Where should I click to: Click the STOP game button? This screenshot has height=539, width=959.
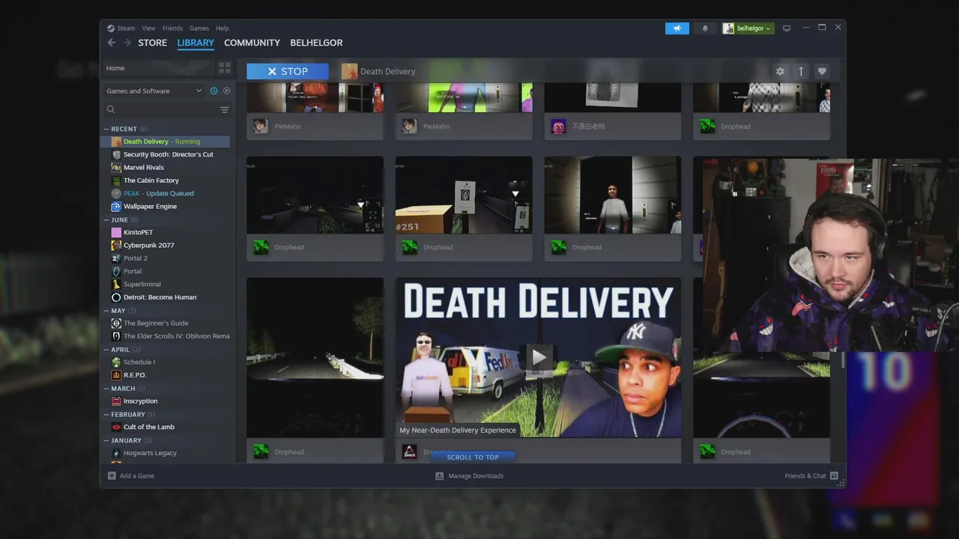point(288,71)
